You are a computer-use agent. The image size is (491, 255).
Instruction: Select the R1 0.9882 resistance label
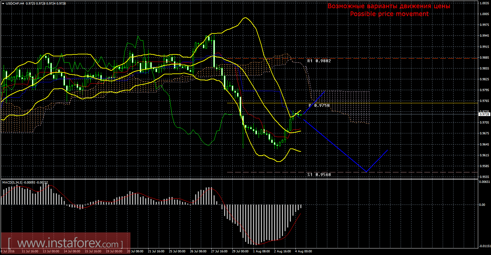[319, 61]
